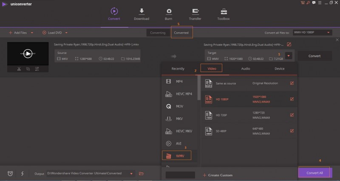This screenshot has width=340, height=181.
Task: Open the hamburger menu icon
Action: pyautogui.click(x=320, y=3)
